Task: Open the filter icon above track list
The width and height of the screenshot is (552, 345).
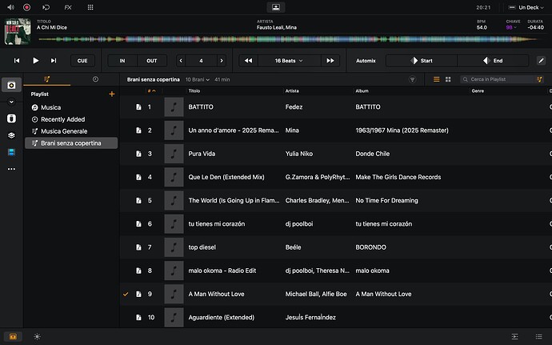Action: pos(413,80)
